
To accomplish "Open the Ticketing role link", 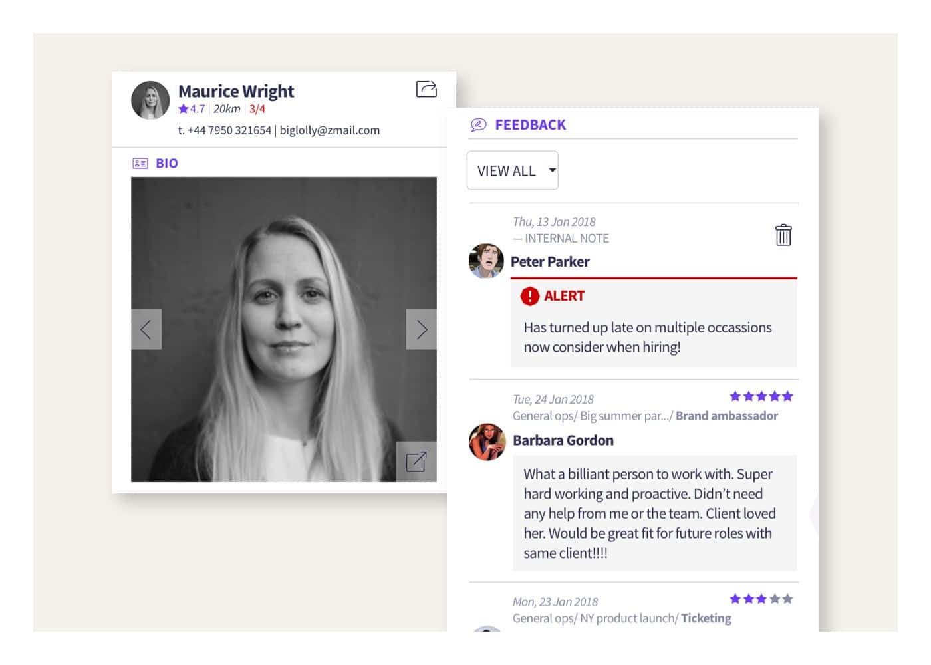I will (706, 618).
